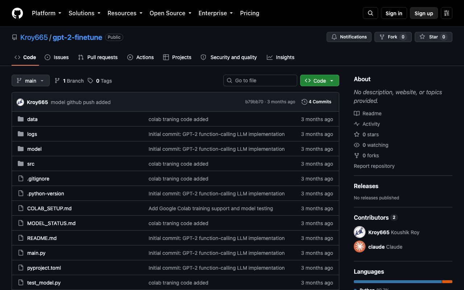Open the Security and quality tab

(229, 57)
